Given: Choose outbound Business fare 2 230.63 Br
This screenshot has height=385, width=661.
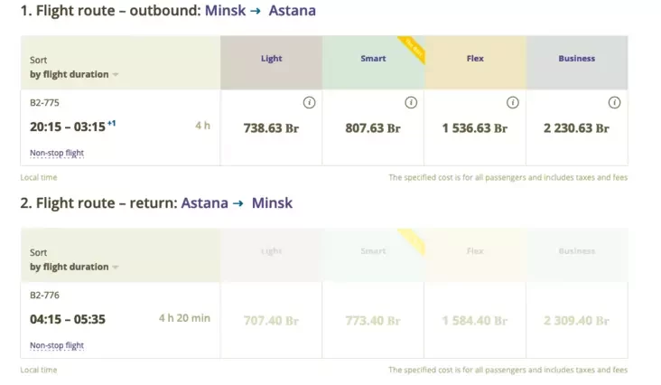Looking at the screenshot, I should 576,128.
